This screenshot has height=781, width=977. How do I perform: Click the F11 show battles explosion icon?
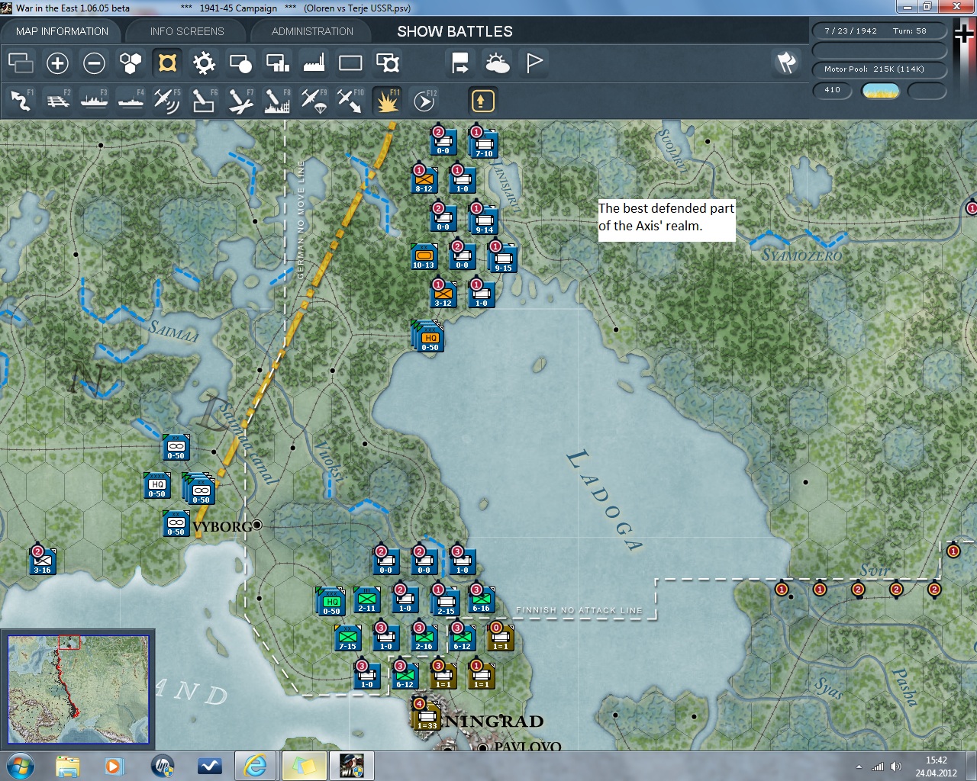[387, 101]
